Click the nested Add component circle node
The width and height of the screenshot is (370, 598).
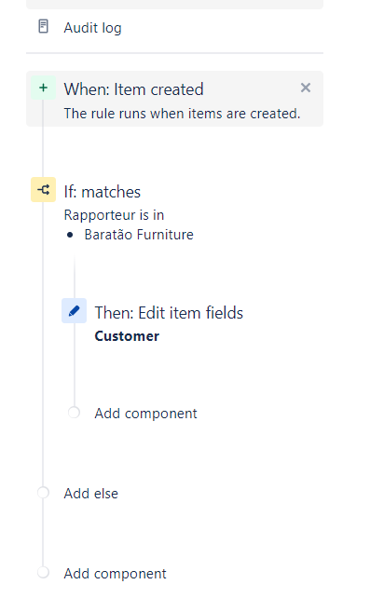click(74, 413)
